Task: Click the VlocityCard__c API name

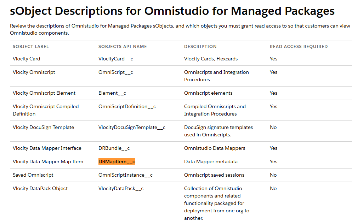Action: (x=115, y=59)
